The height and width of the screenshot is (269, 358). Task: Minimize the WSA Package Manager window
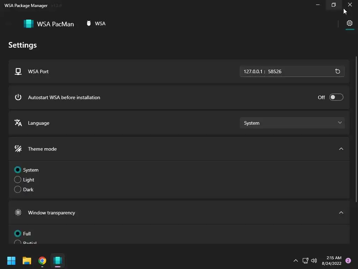coord(317,5)
